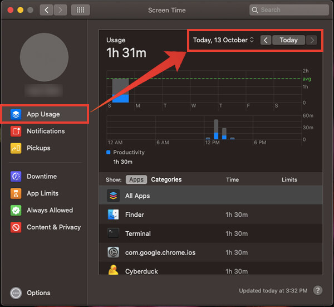Viewport: 334px width, 307px height.
Task: Go back with the toolbar back arrow
Action: pyautogui.click(x=46, y=10)
